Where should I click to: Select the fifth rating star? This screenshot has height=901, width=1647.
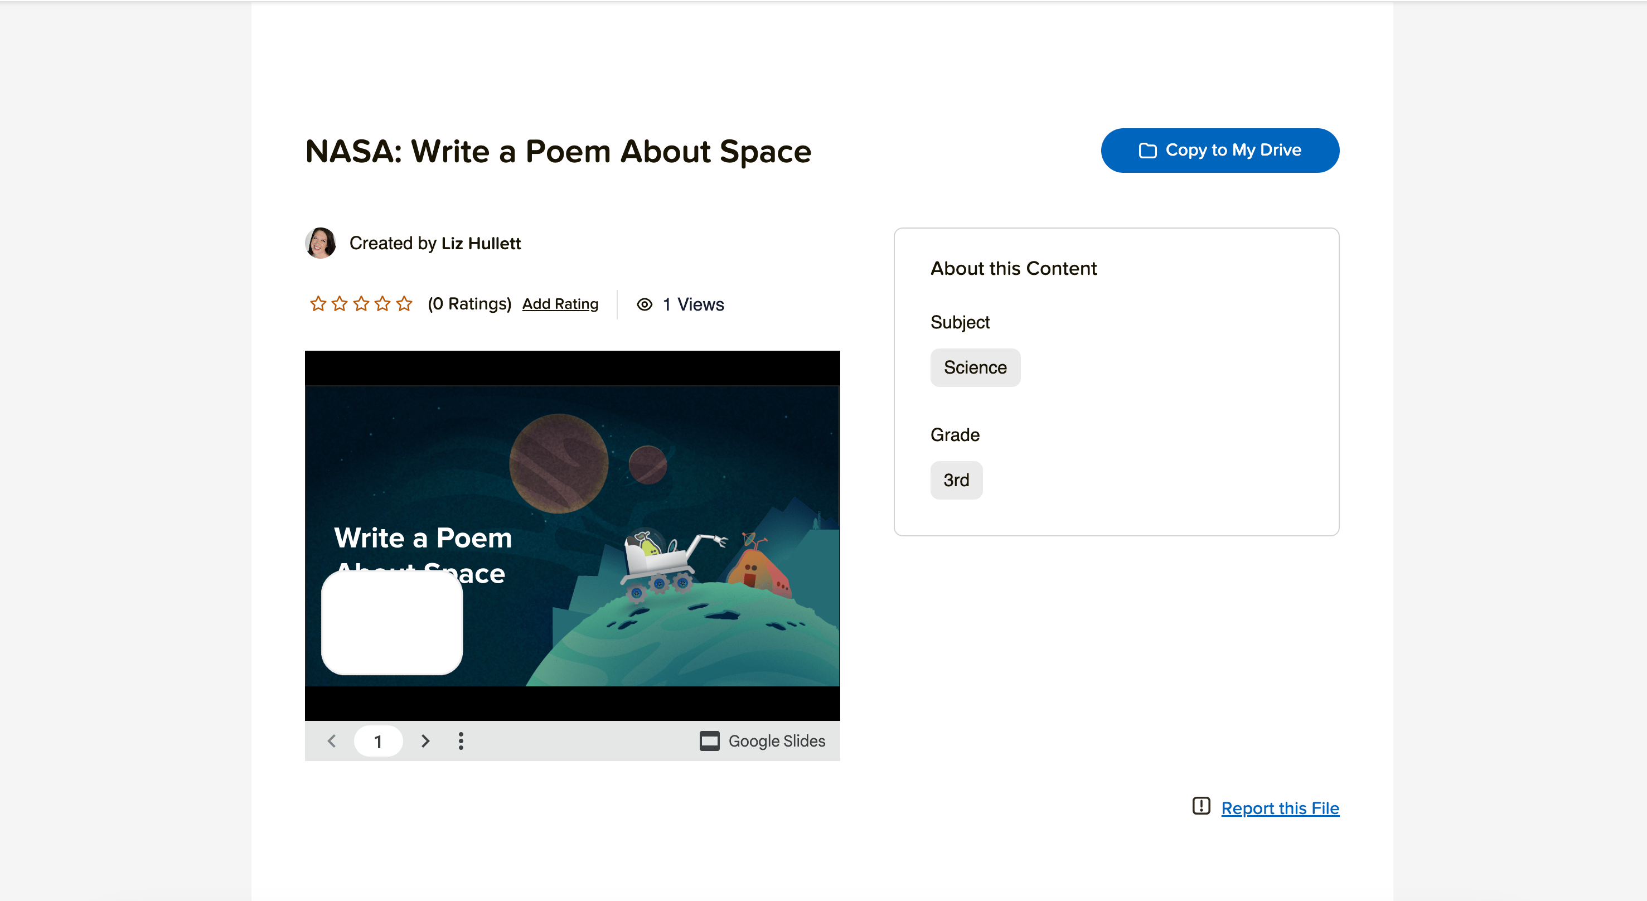coord(404,304)
